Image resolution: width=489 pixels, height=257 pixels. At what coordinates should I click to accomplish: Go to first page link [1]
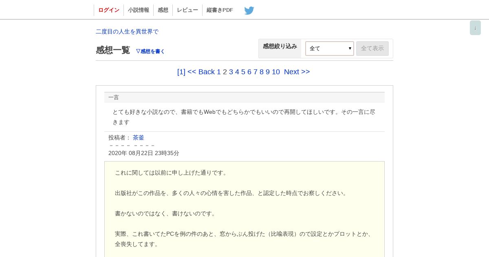click(181, 72)
